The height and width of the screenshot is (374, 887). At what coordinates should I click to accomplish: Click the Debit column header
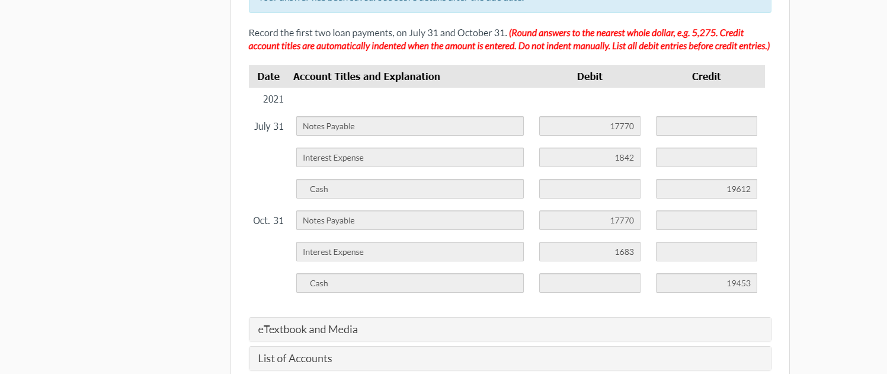589,76
